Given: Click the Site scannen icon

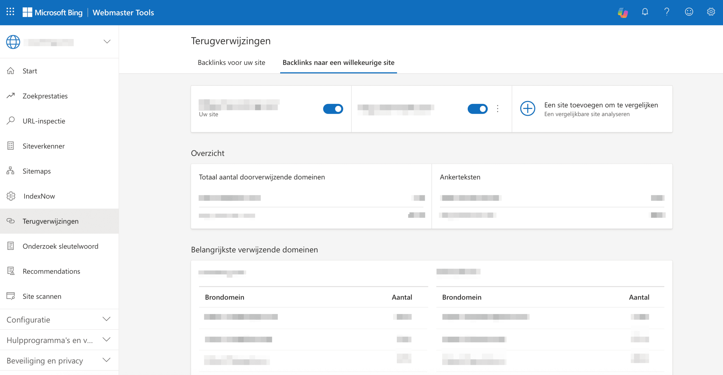Looking at the screenshot, I should click(x=10, y=296).
